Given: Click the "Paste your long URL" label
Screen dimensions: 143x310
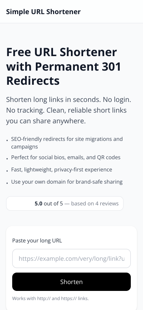Looking at the screenshot, I should [x=37, y=241].
